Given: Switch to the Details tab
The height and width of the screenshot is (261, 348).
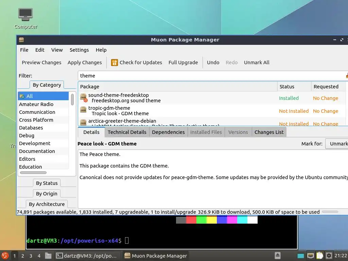Looking at the screenshot, I should 91,132.
